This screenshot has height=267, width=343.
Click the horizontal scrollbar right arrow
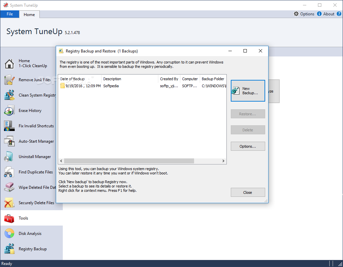[x=223, y=161]
